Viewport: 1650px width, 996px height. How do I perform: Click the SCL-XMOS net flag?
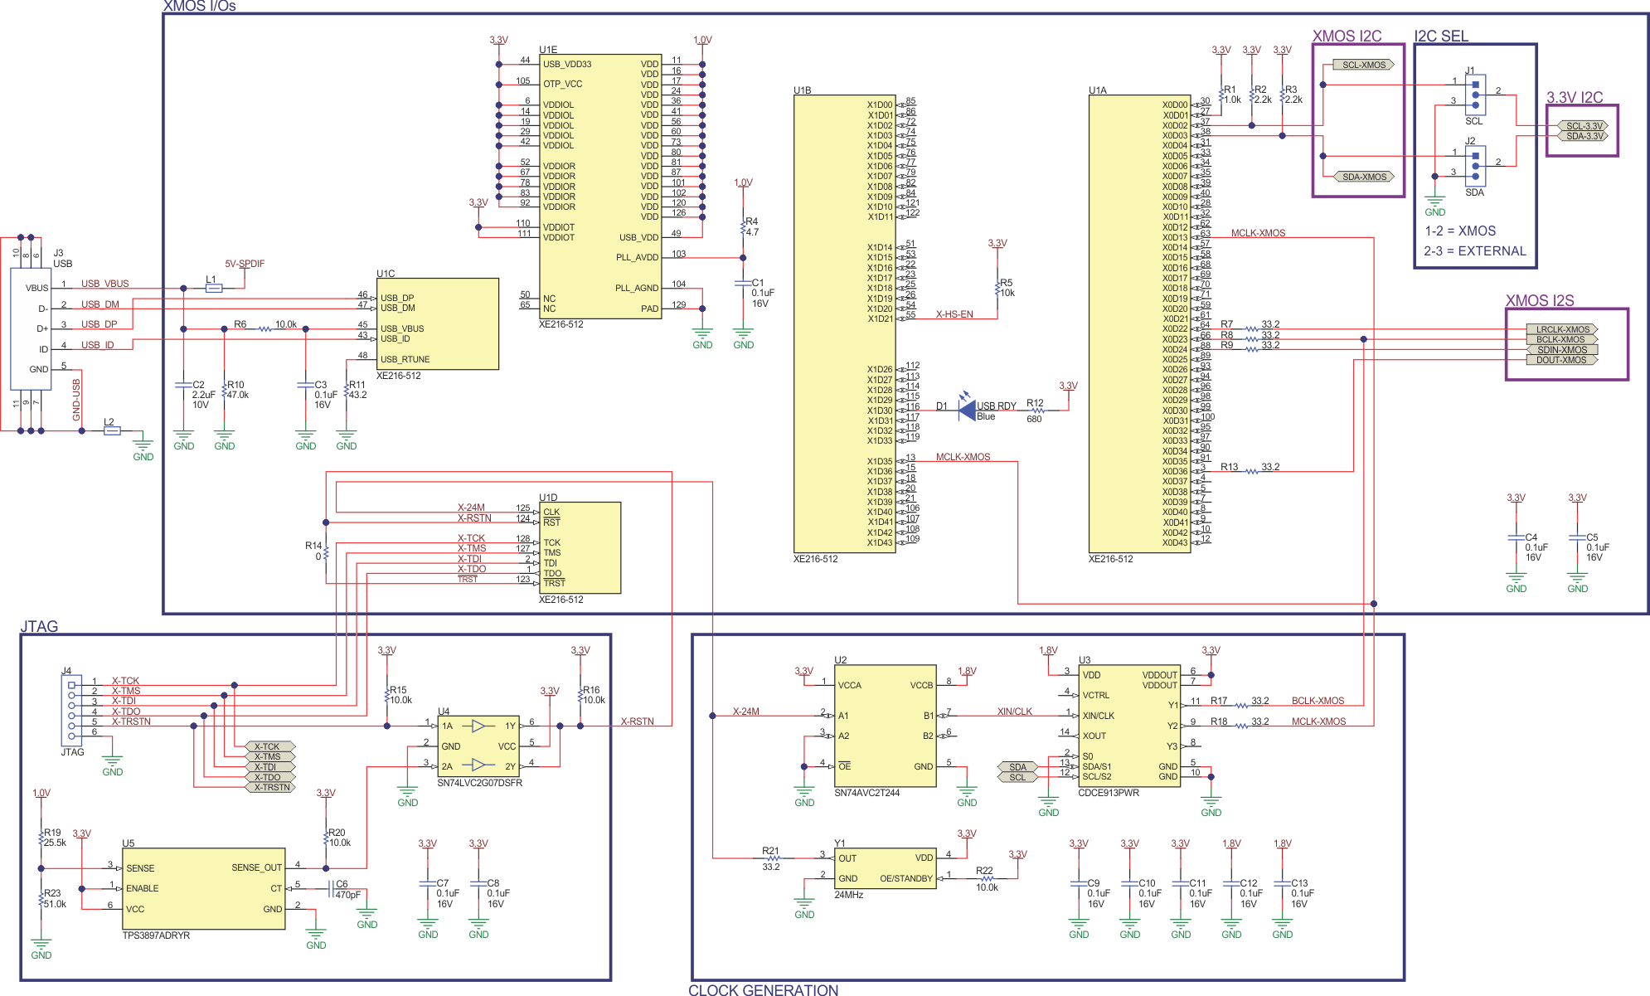coord(1363,63)
